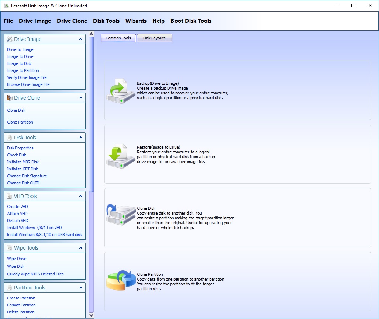
Task: Click the Drive Clone panel header icon
Action: click(x=10, y=98)
